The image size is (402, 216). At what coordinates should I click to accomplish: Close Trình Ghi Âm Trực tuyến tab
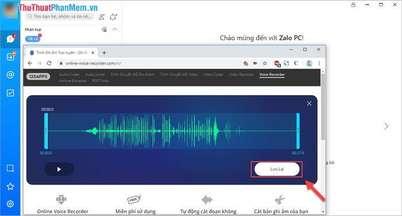point(93,53)
